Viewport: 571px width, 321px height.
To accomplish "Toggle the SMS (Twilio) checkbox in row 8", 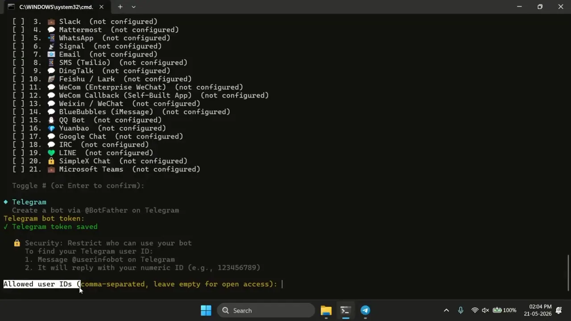I will click(x=18, y=62).
